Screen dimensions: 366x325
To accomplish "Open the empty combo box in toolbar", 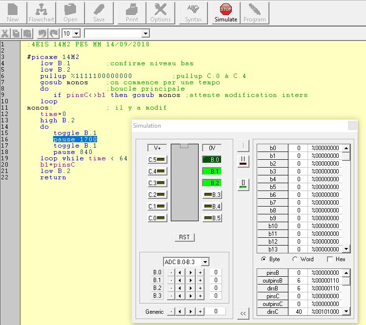I will click(x=145, y=33).
